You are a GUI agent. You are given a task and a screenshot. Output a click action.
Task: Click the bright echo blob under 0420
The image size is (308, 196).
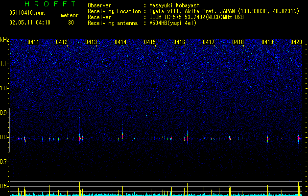(299, 137)
